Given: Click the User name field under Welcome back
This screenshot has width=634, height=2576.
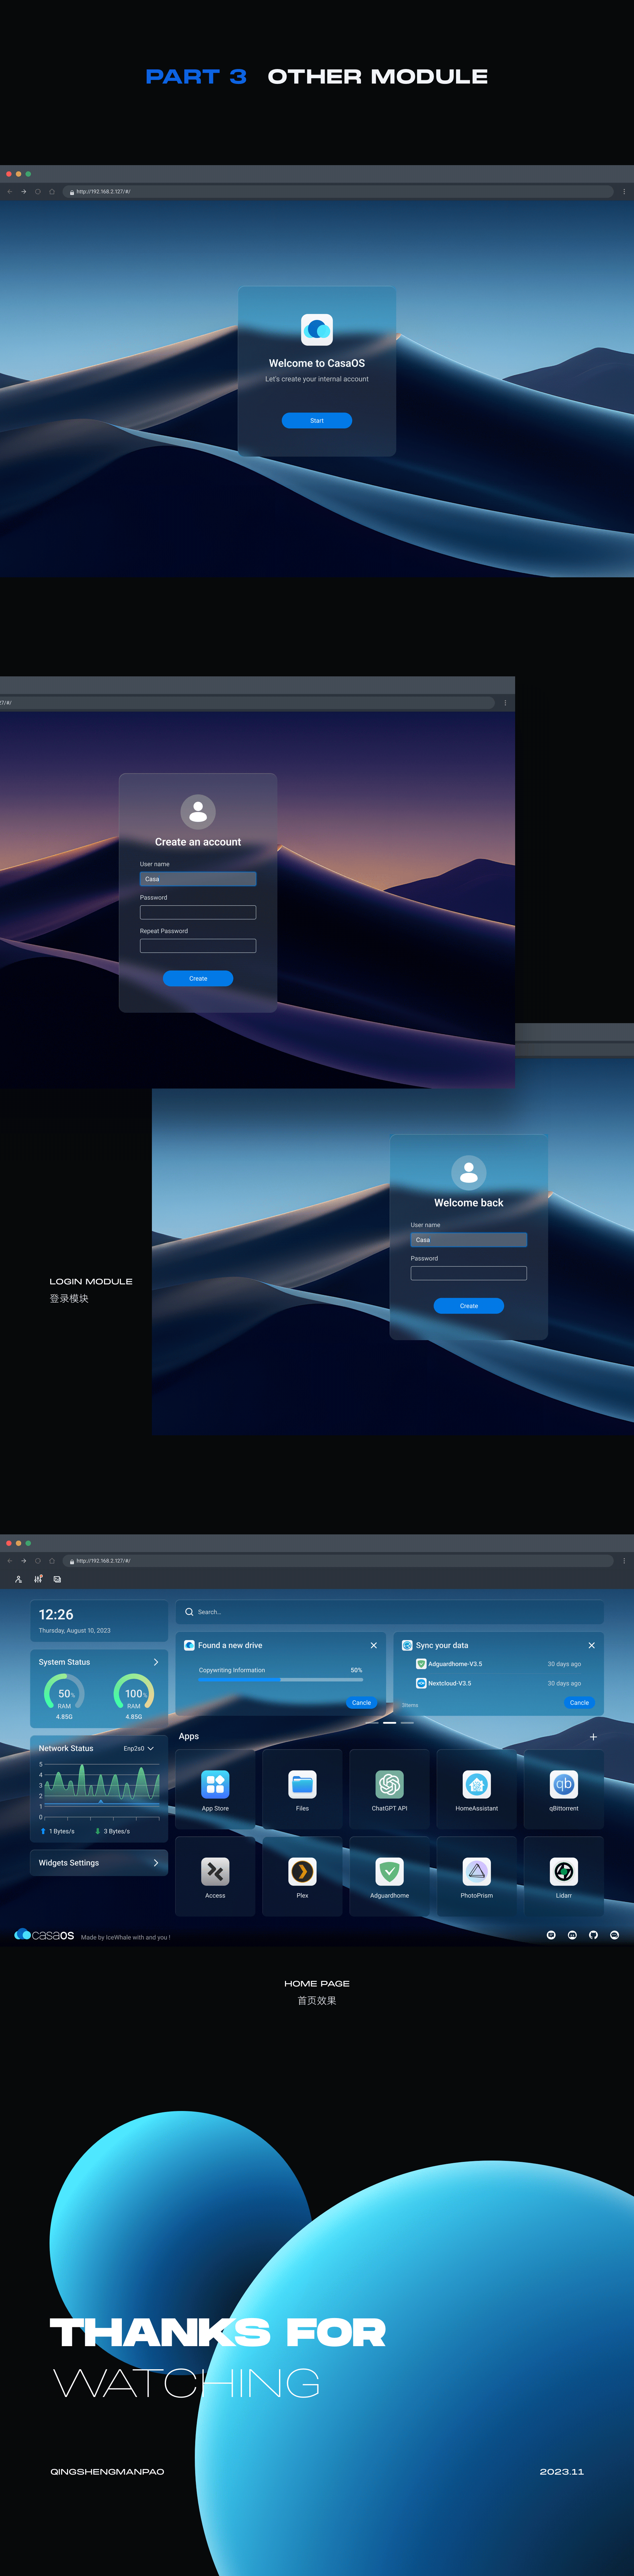Looking at the screenshot, I should tap(469, 1240).
